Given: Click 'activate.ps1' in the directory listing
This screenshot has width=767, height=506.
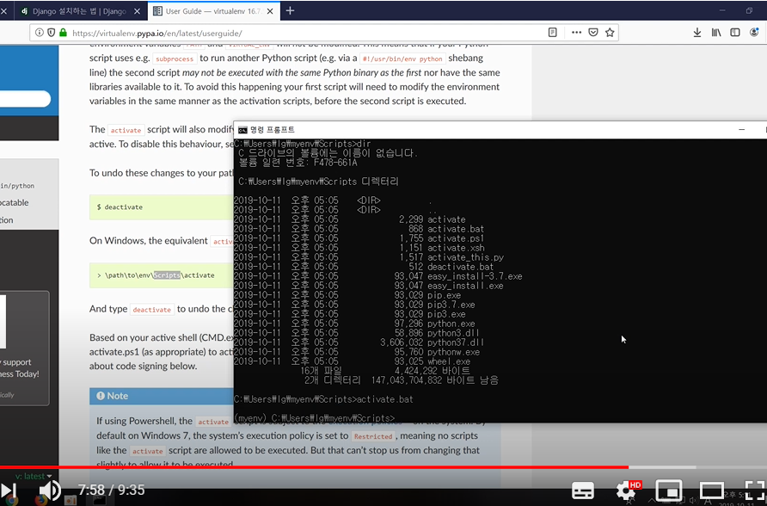Looking at the screenshot, I should pyautogui.click(x=456, y=238).
